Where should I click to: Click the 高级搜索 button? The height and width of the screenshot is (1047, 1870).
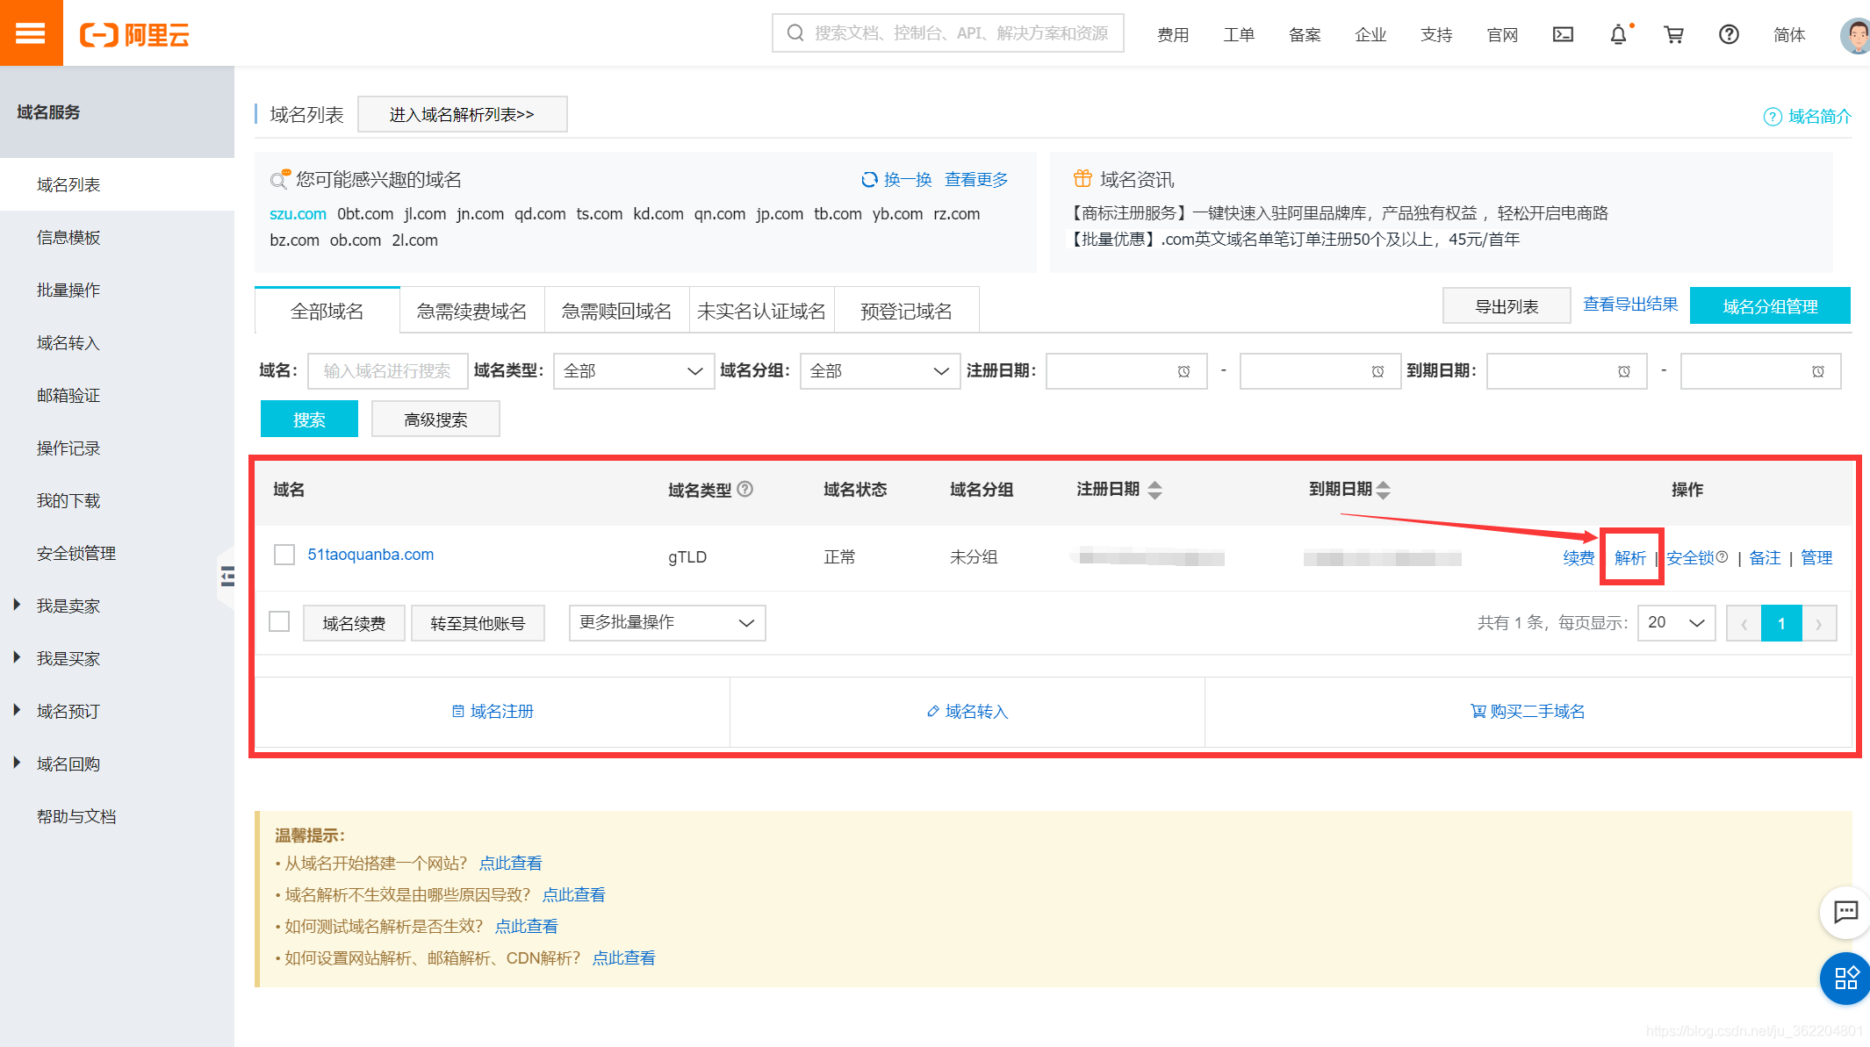click(x=435, y=419)
